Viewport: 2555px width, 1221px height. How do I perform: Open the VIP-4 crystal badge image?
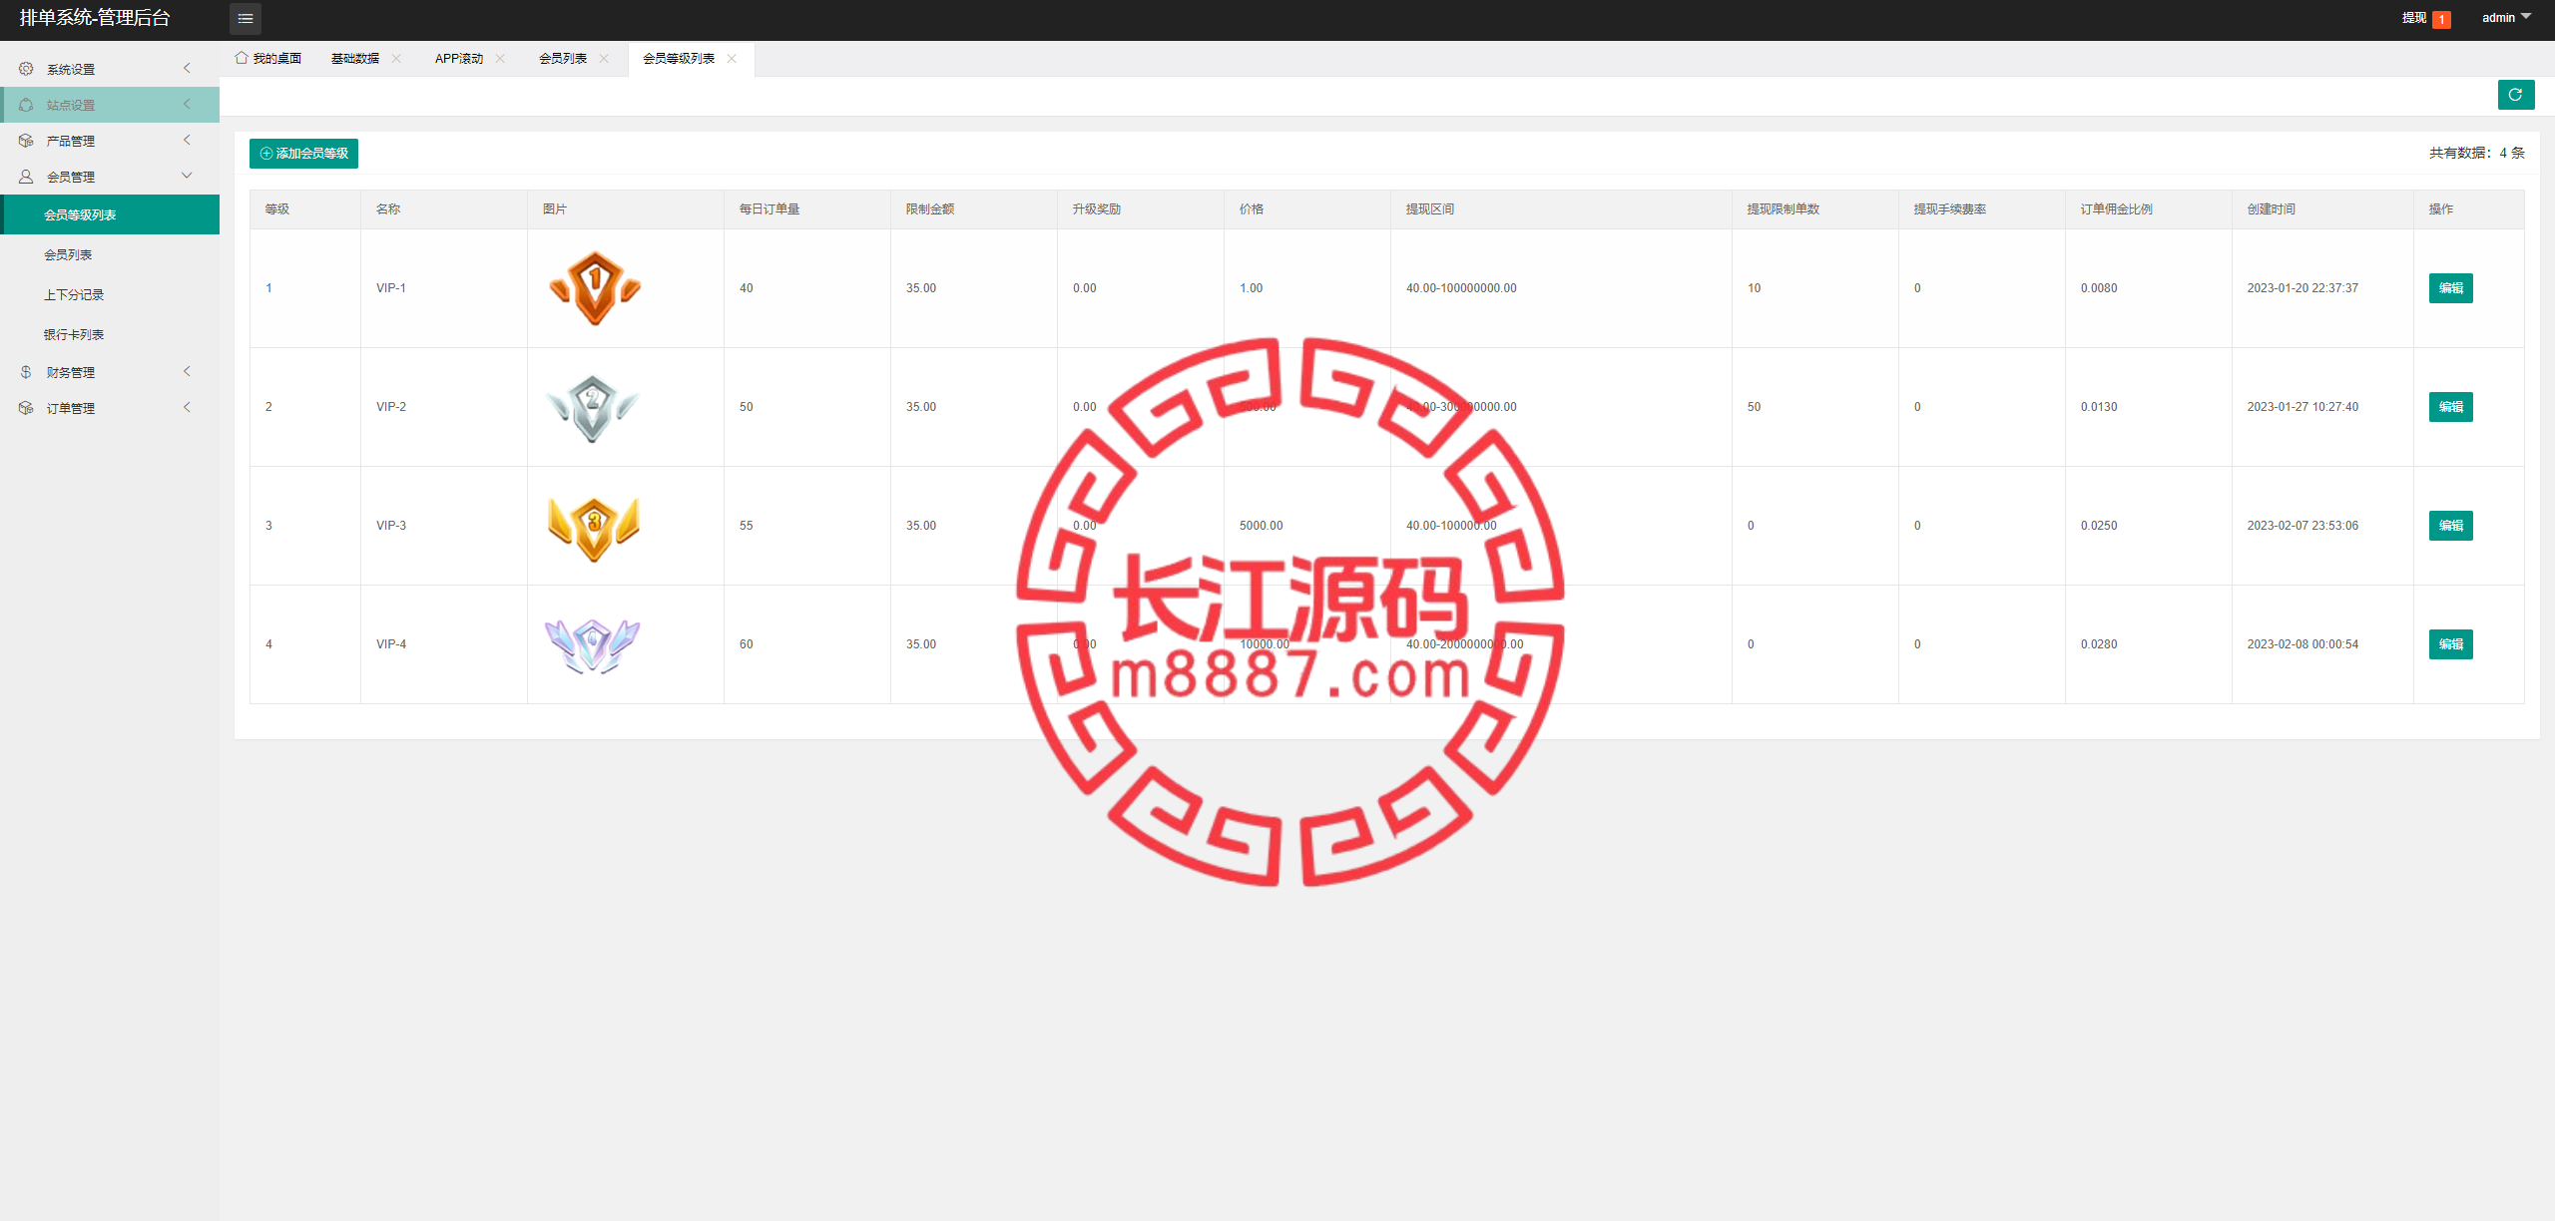point(593,645)
